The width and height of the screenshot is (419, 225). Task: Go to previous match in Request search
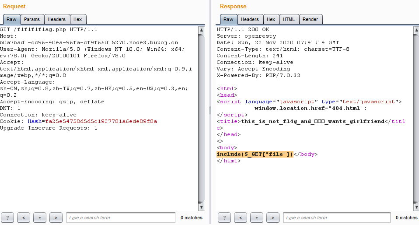click(x=24, y=218)
